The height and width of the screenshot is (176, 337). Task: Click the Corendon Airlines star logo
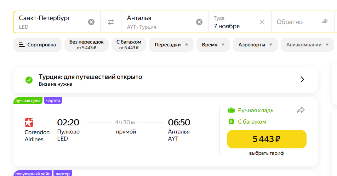click(29, 123)
